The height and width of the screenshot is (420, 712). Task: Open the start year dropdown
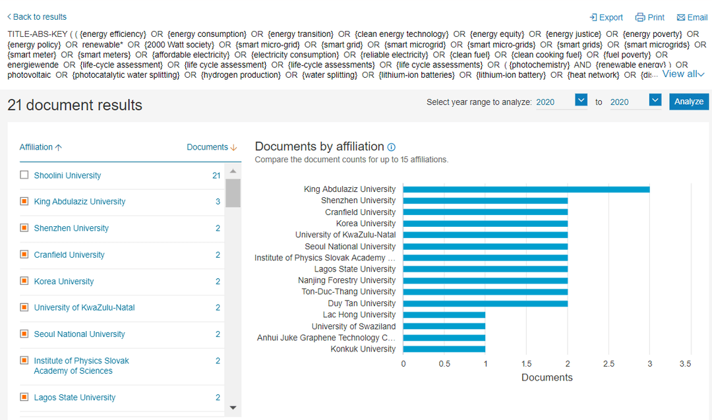pyautogui.click(x=581, y=100)
